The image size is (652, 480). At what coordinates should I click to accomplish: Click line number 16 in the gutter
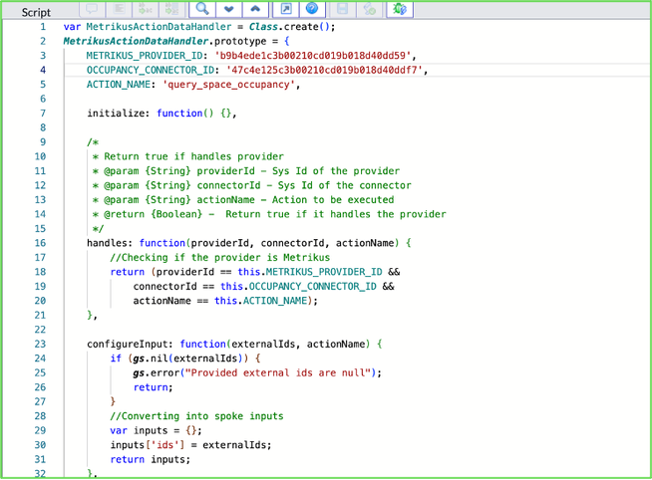click(41, 243)
